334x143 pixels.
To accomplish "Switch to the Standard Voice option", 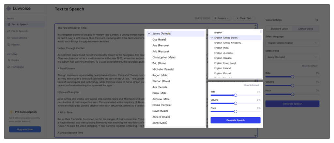I will (279, 29).
